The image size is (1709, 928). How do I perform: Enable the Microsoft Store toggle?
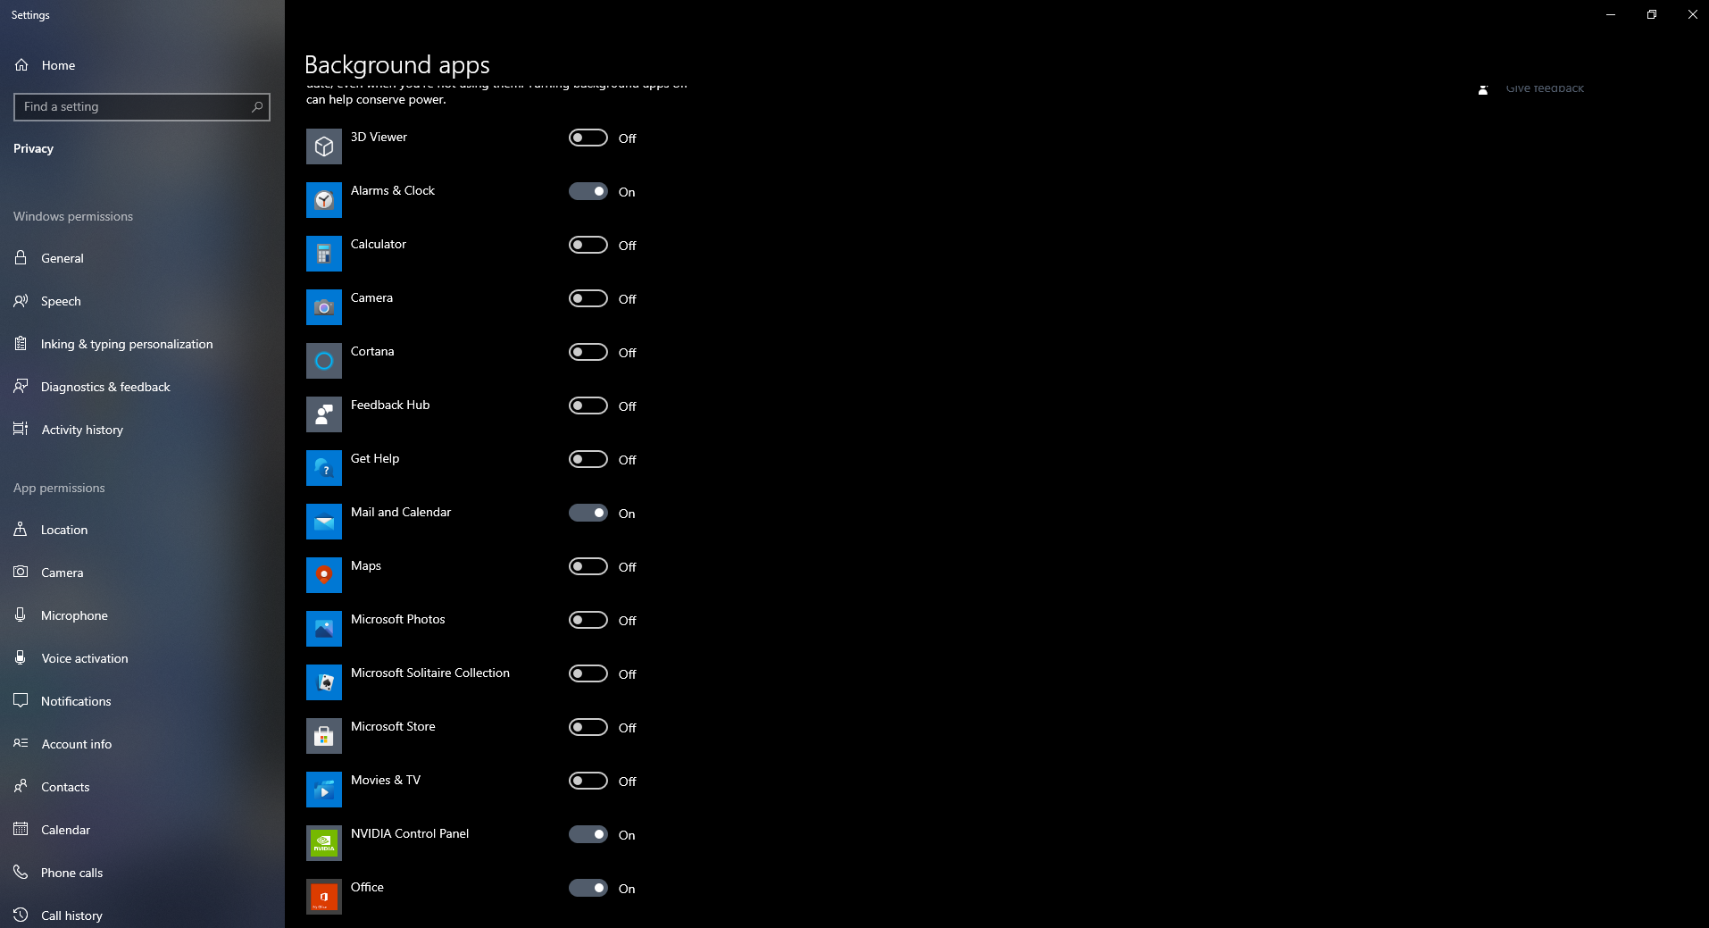(x=588, y=727)
